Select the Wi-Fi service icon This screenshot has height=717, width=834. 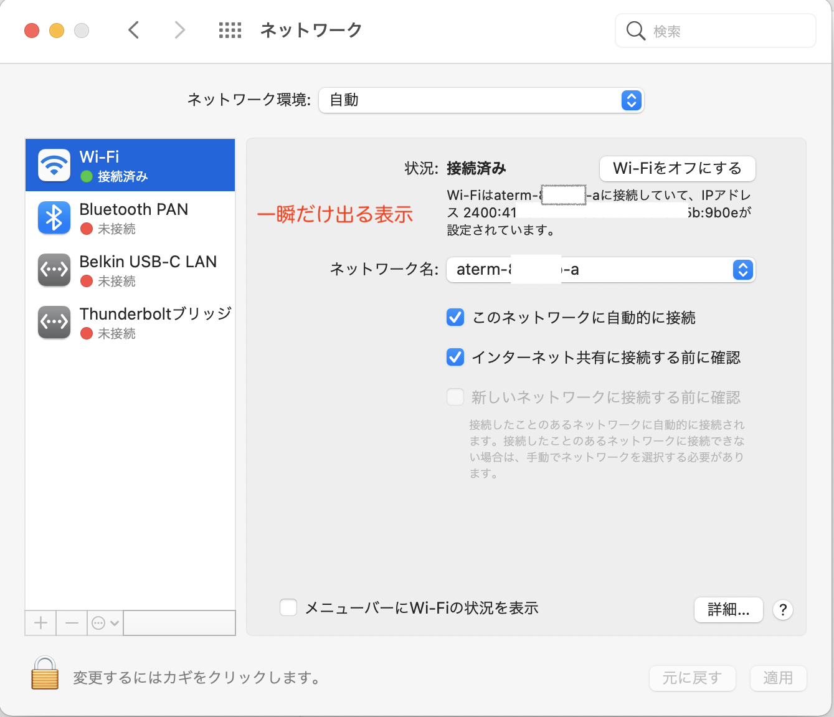(54, 165)
